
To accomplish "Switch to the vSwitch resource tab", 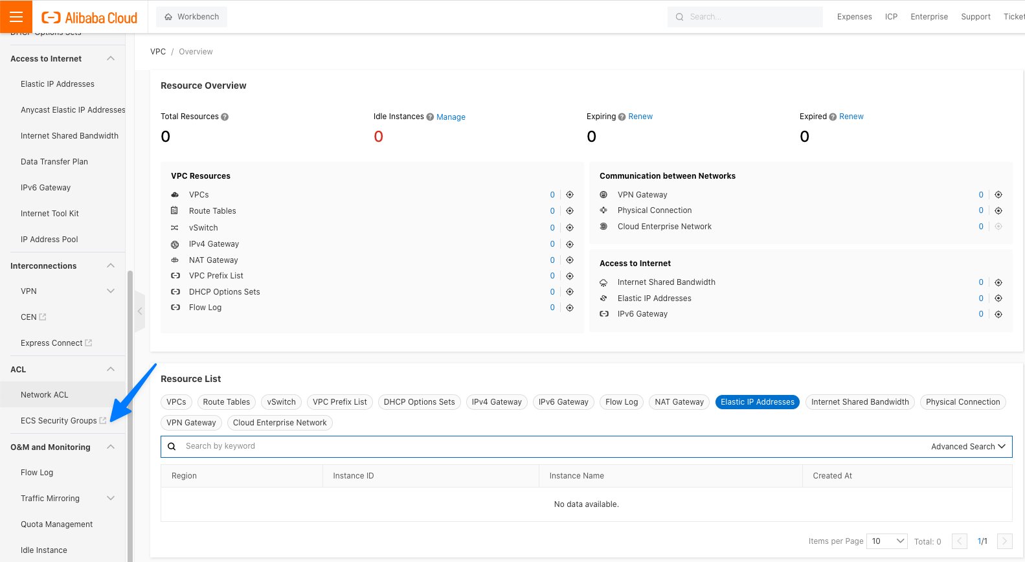I will coord(281,402).
